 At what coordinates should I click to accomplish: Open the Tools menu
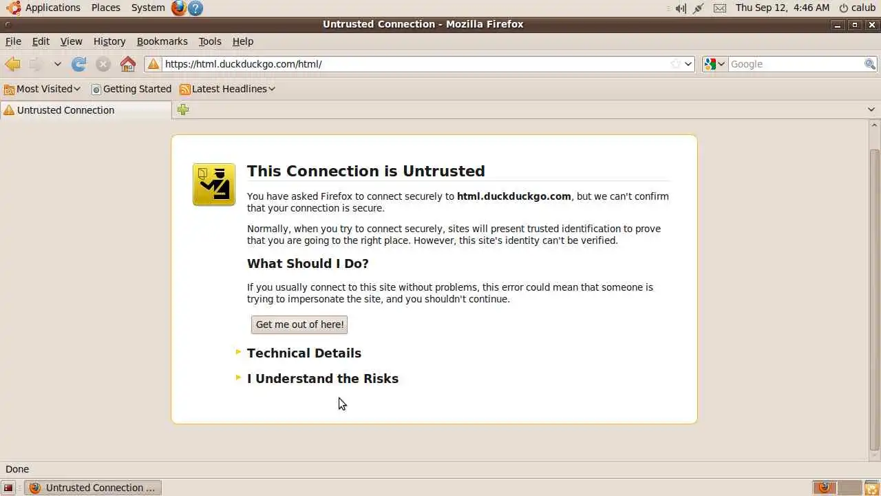(210, 41)
